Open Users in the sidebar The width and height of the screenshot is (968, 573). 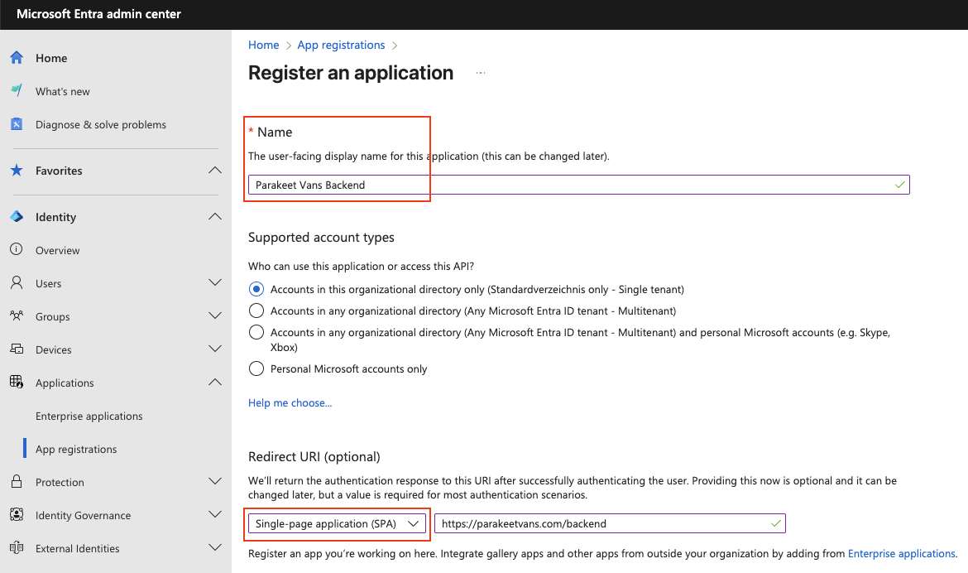pos(48,284)
